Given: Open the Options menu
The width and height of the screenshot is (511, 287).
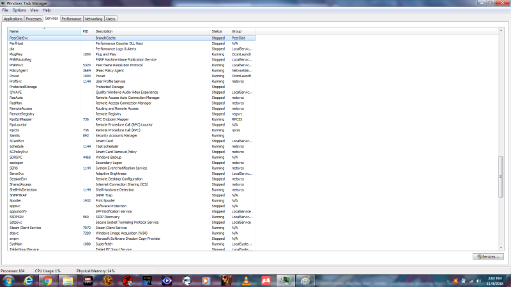Looking at the screenshot, I should coord(19,10).
